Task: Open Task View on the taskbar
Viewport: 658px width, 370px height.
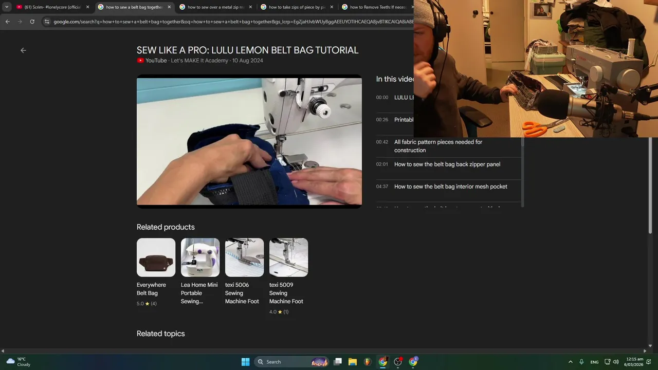Action: click(x=338, y=362)
